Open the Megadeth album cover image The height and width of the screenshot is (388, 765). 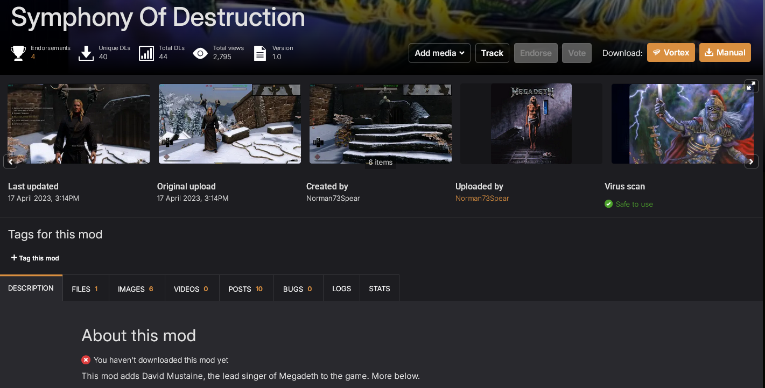click(x=531, y=124)
